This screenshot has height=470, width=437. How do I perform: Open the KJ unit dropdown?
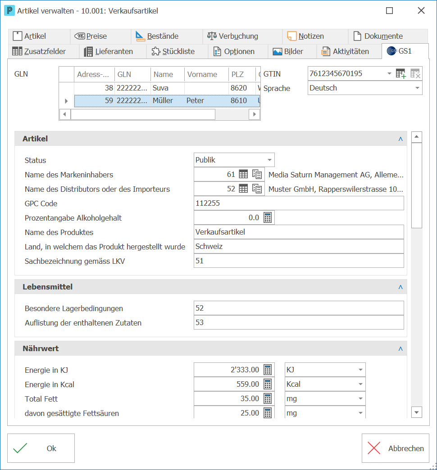360,370
